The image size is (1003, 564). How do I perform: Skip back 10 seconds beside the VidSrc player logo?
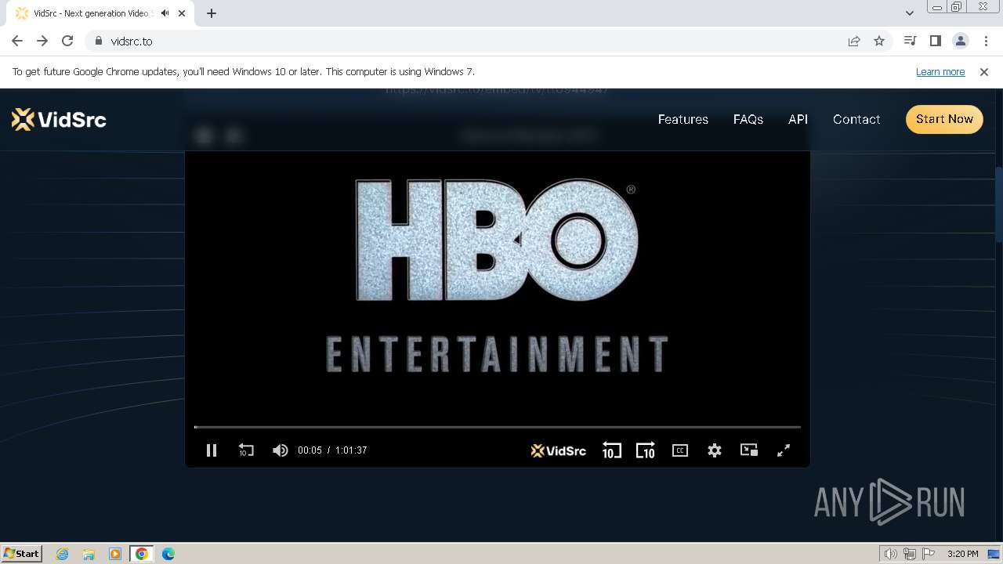611,450
